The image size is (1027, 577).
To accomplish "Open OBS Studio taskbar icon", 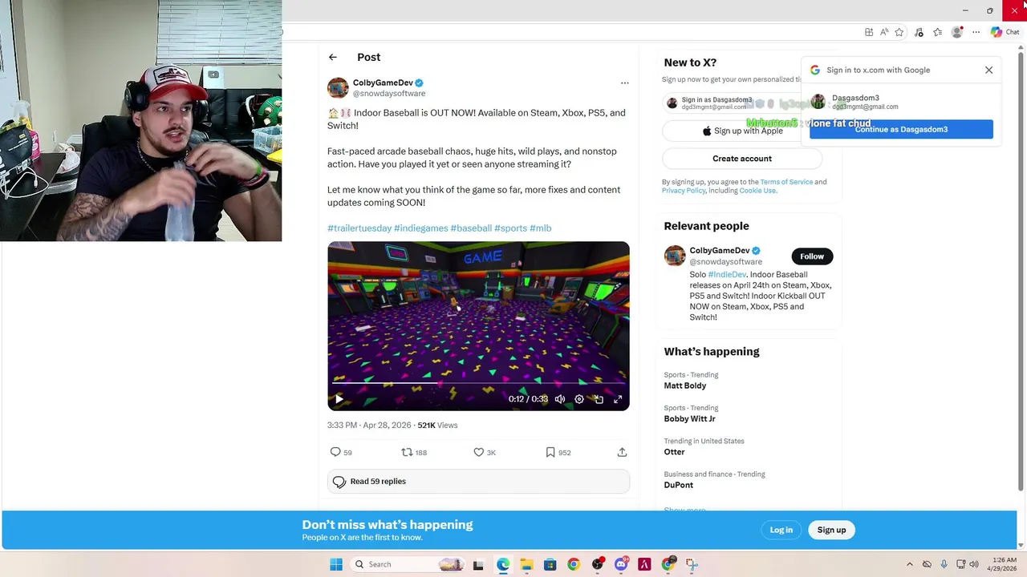I will (597, 564).
